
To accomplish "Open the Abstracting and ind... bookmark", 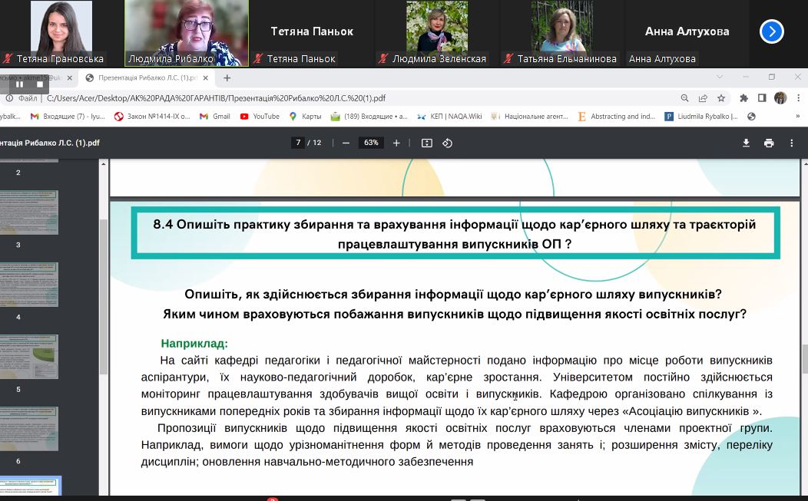I will 616,117.
